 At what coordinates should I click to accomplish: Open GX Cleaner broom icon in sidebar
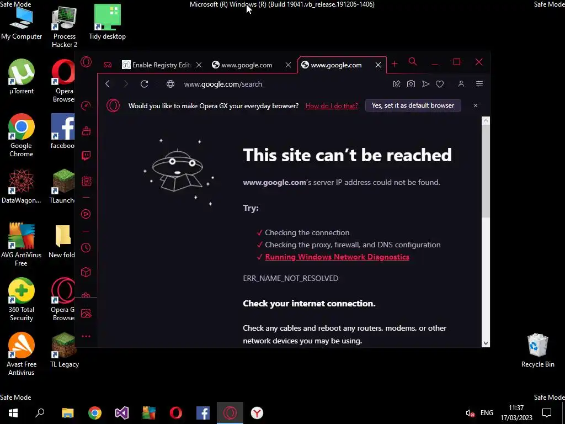click(x=86, y=130)
